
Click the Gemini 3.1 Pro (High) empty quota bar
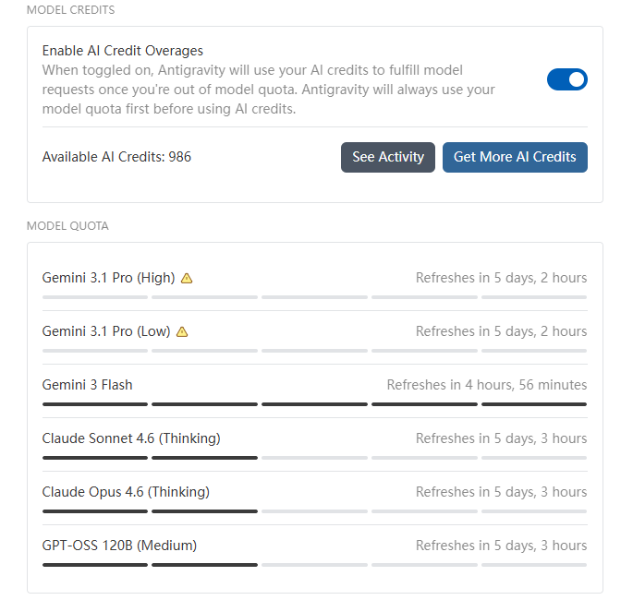tap(314, 297)
